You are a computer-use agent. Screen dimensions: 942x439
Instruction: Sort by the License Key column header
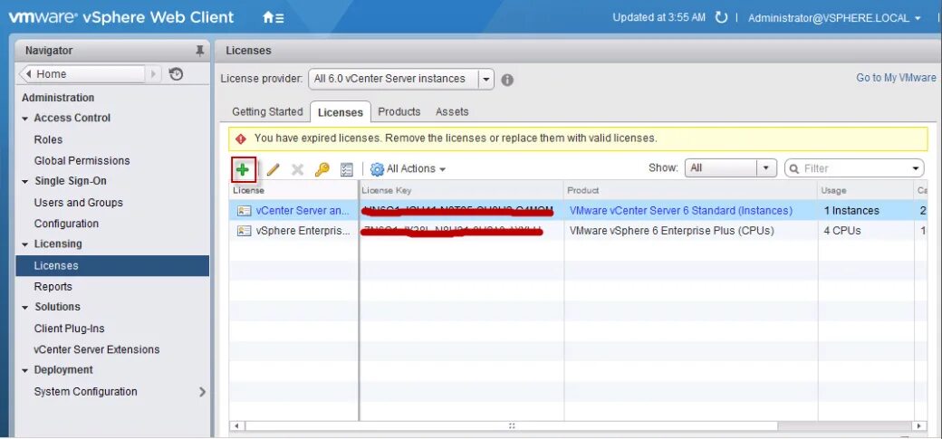[461, 190]
